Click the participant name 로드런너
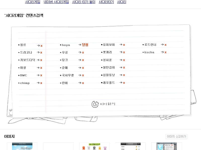This screenshot has width=201, height=150. [x=150, y=45]
